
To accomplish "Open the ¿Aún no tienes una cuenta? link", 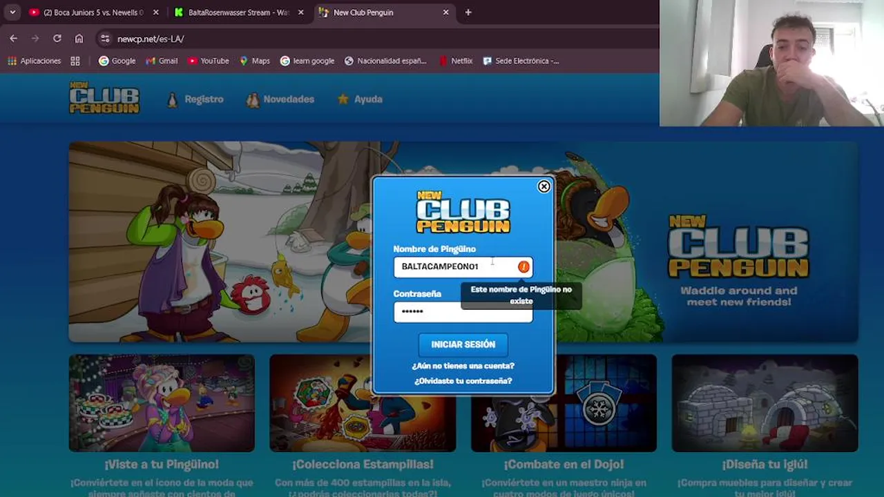I will (x=463, y=366).
